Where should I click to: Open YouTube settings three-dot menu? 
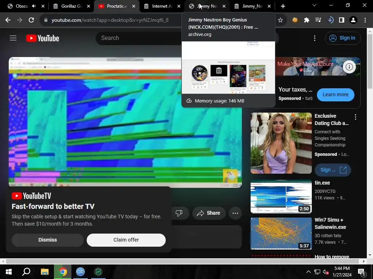pyautogui.click(x=315, y=38)
